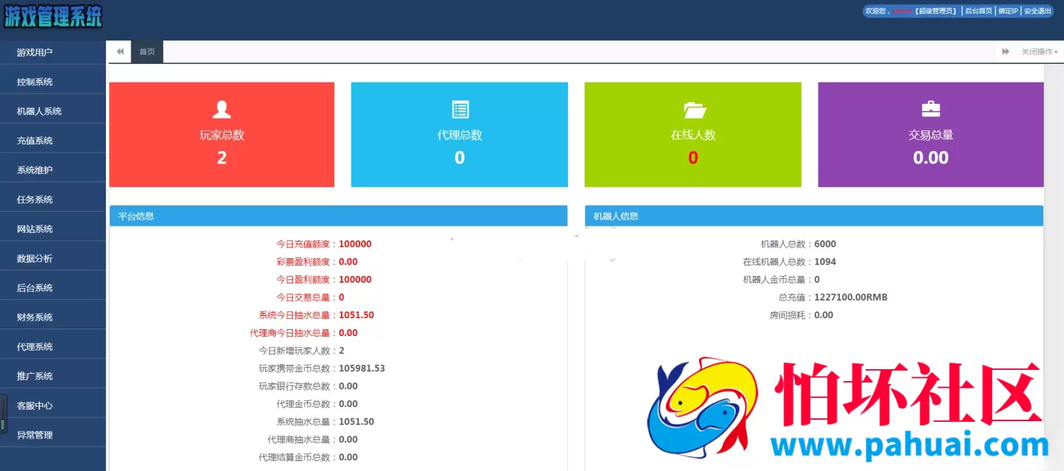Click the tab scroll-left double arrow
Screen dimensions: 1064x471
pyautogui.click(x=120, y=51)
